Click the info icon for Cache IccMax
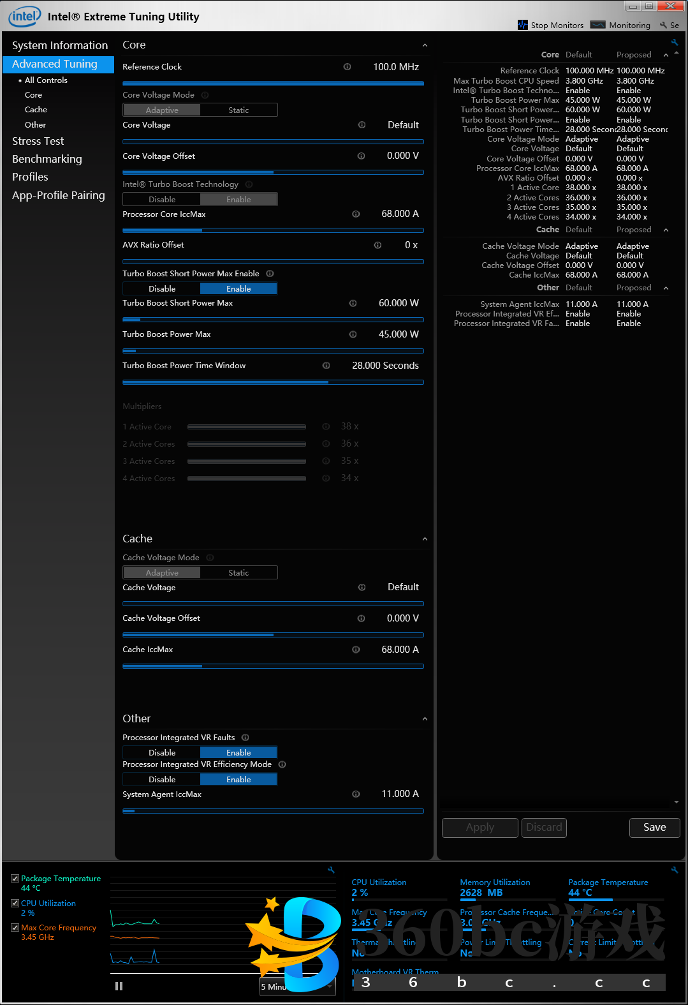The image size is (688, 1005). coord(356,650)
